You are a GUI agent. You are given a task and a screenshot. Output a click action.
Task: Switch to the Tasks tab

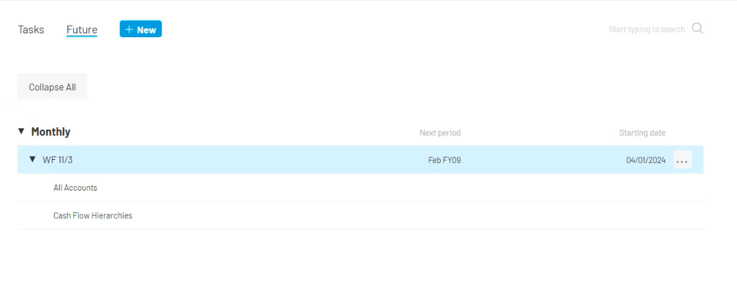tap(31, 30)
